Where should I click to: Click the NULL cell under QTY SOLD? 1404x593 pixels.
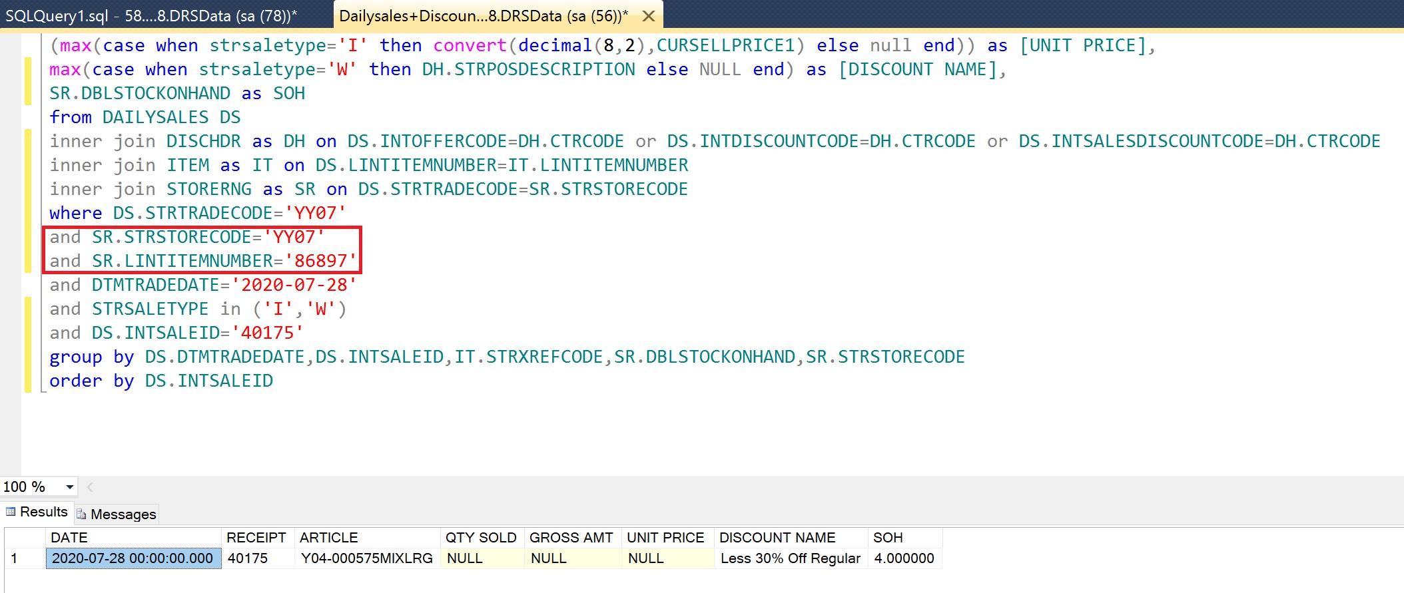click(x=482, y=558)
